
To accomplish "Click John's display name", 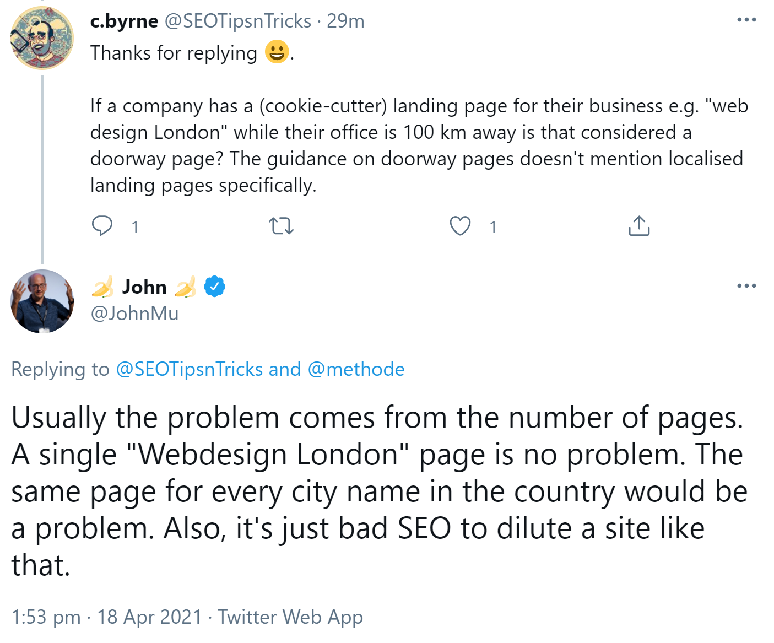I will 144,287.
